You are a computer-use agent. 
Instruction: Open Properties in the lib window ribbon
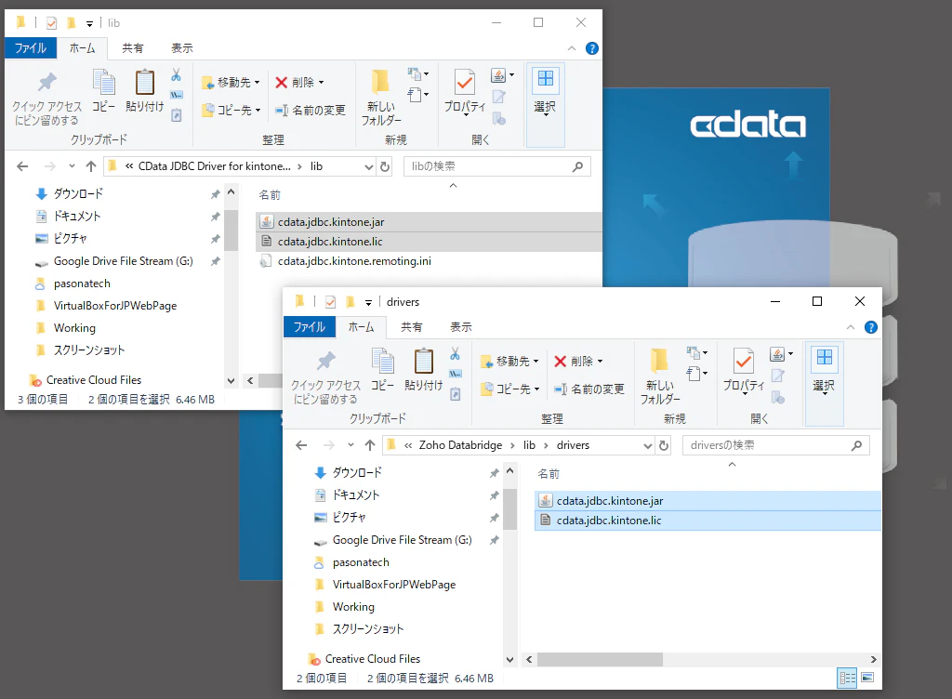coord(465,91)
